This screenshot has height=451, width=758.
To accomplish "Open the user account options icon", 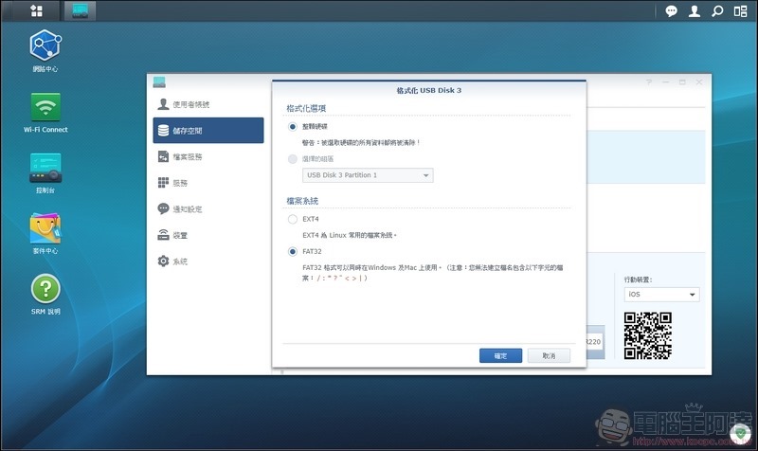I will [695, 10].
